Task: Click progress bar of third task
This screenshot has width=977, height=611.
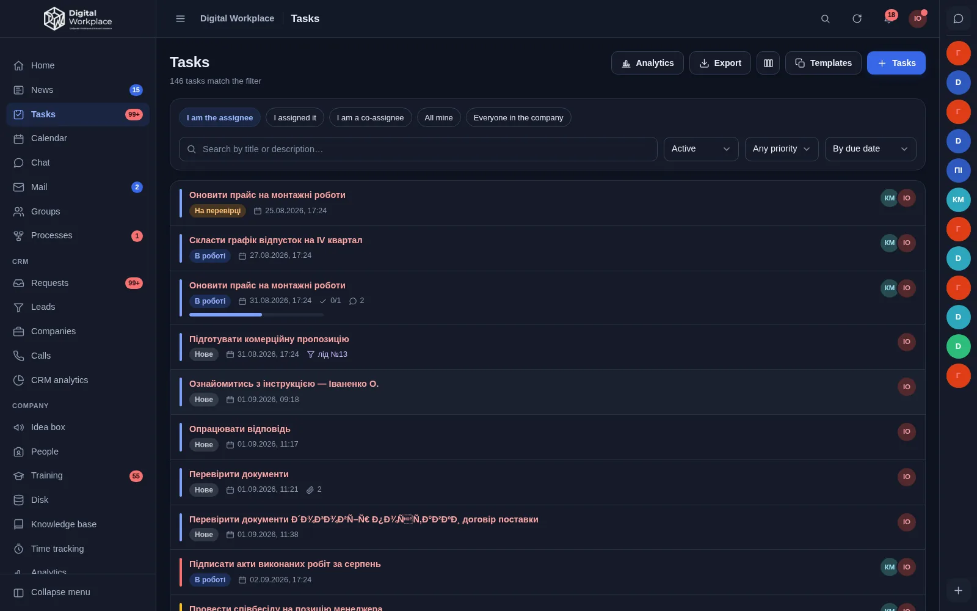Action: [256, 315]
